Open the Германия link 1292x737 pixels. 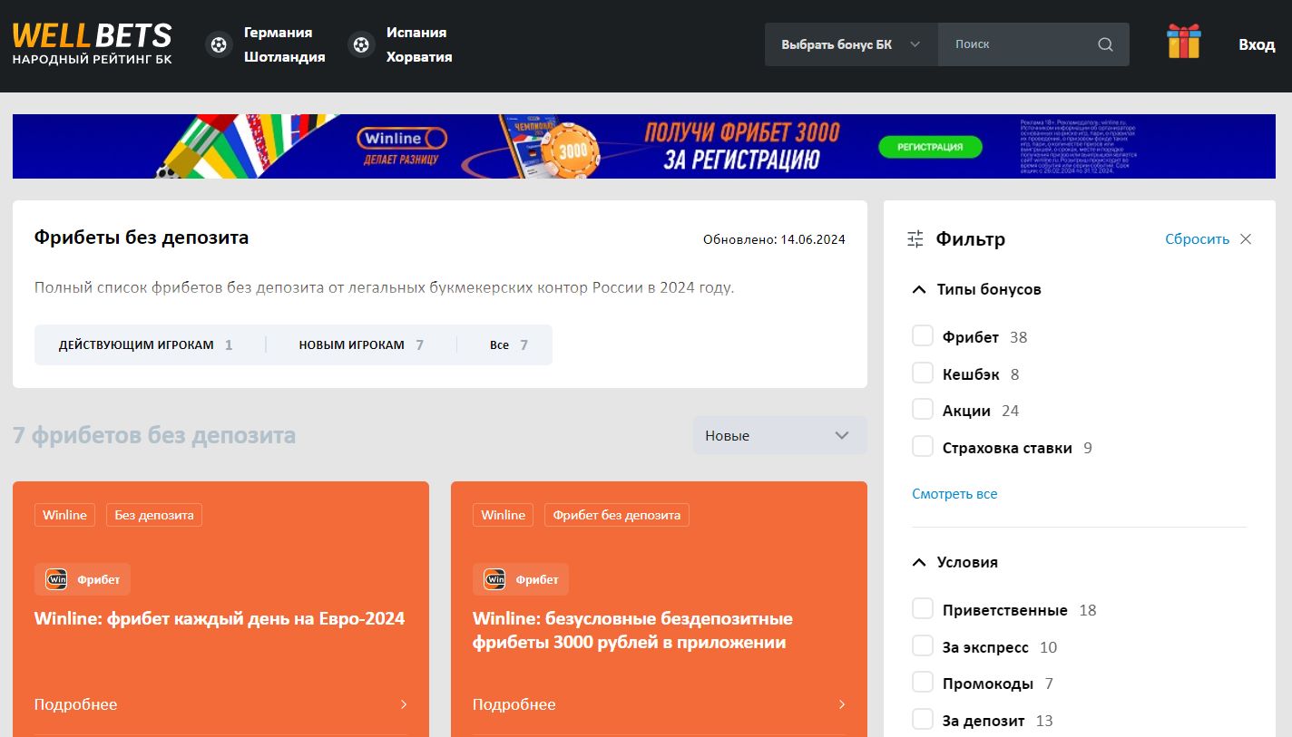[x=278, y=32]
